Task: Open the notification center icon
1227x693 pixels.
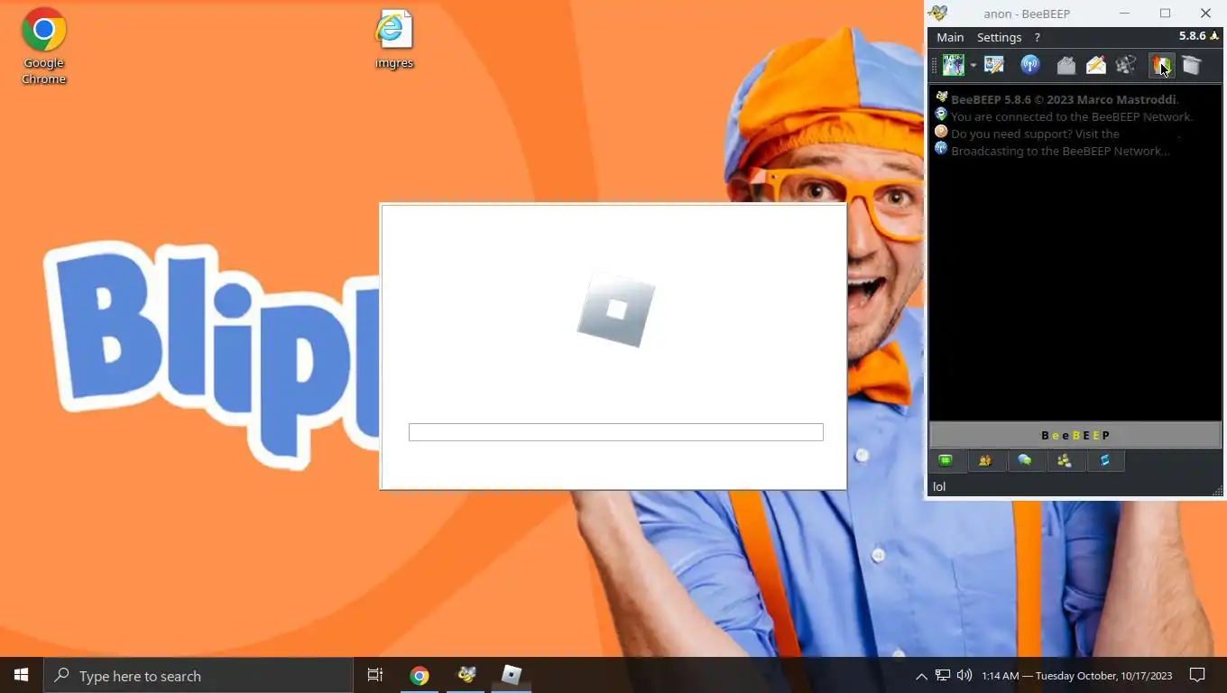Action: click(x=1197, y=675)
